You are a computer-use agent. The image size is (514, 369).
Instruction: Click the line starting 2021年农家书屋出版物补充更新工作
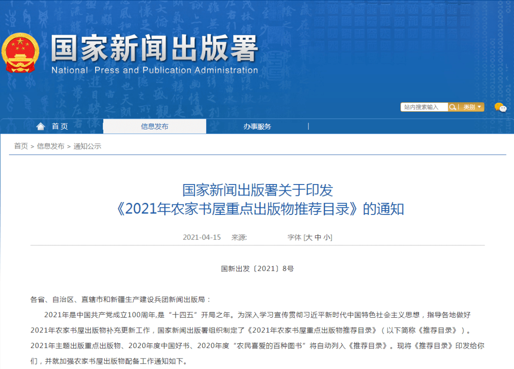click(x=250, y=330)
